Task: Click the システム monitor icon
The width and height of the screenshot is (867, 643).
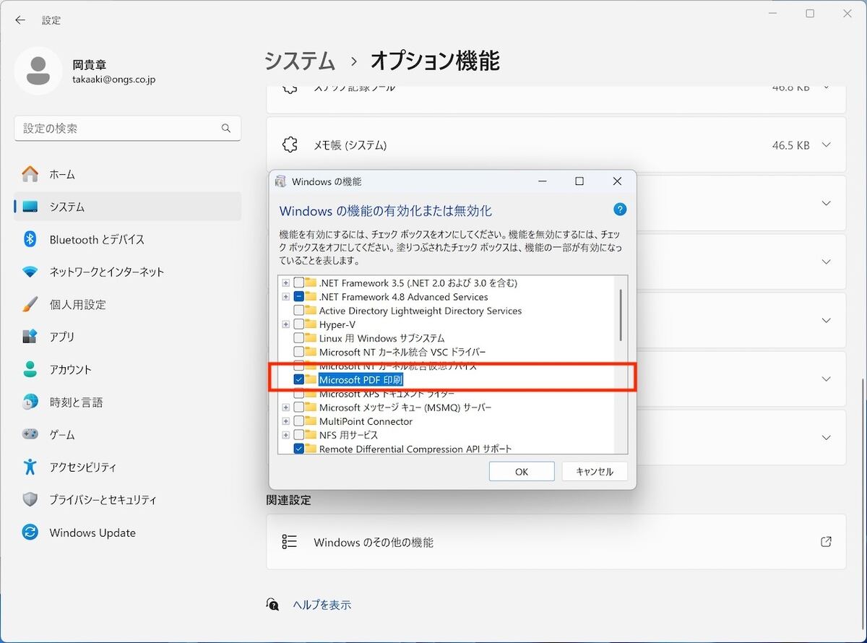Action: 30,207
